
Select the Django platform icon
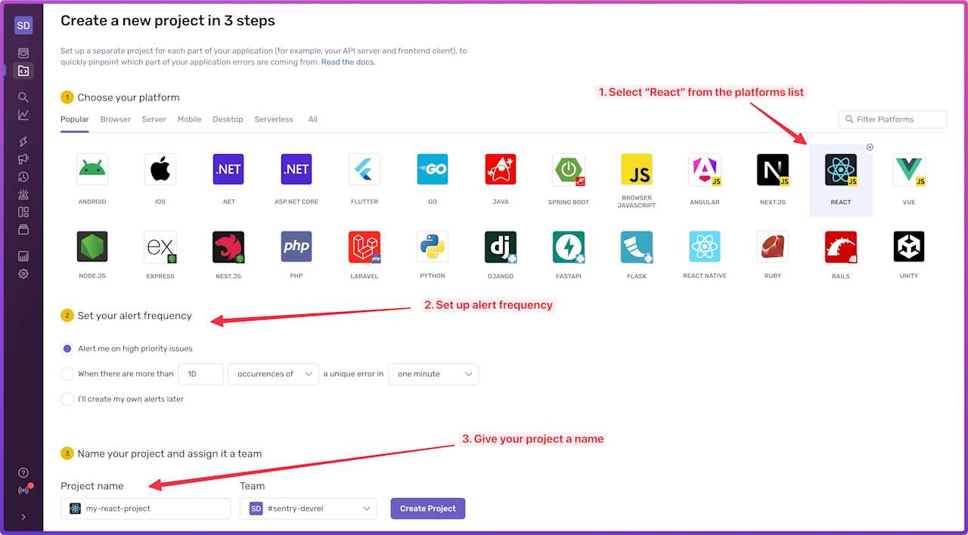tap(501, 246)
